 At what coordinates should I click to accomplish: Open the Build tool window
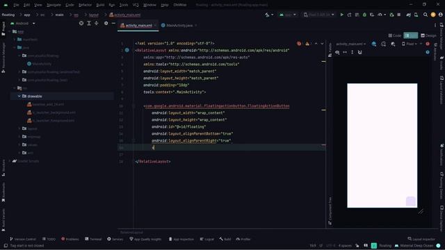pyautogui.click(x=225, y=239)
